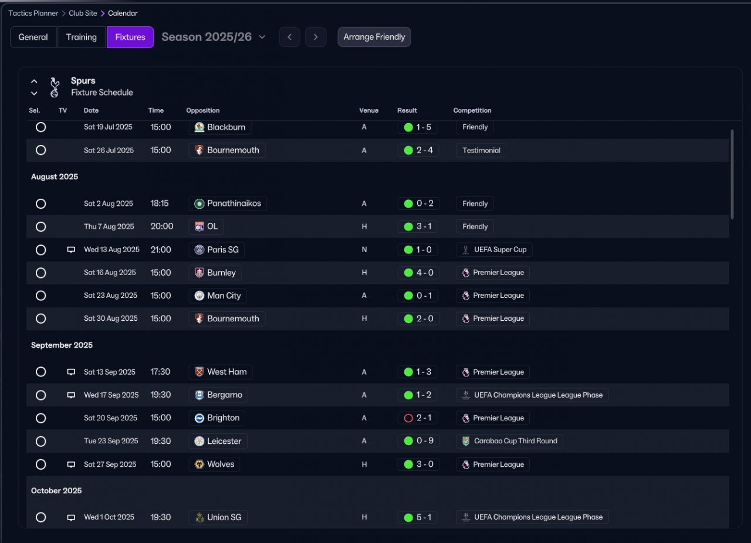Click the TV icon for West Ham fixture
Screen dimensions: 751x543
(x=71, y=372)
